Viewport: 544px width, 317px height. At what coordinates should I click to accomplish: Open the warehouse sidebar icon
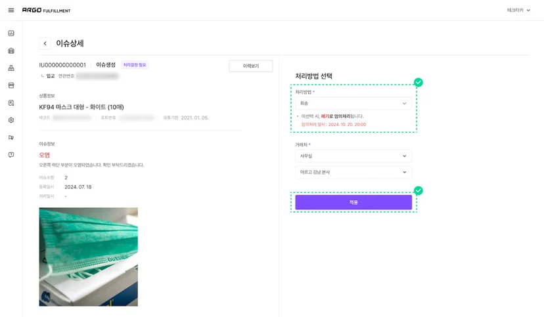(x=11, y=51)
